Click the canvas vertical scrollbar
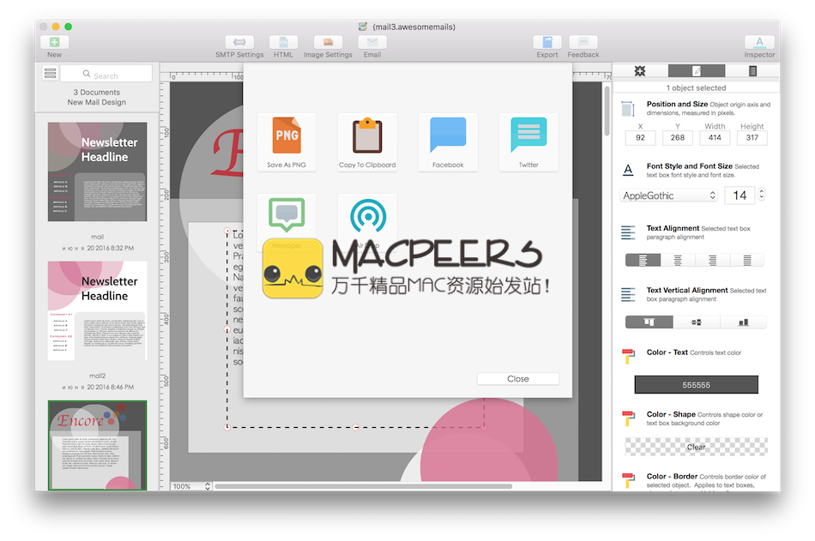Viewport: 815px width, 541px height. pos(607,111)
